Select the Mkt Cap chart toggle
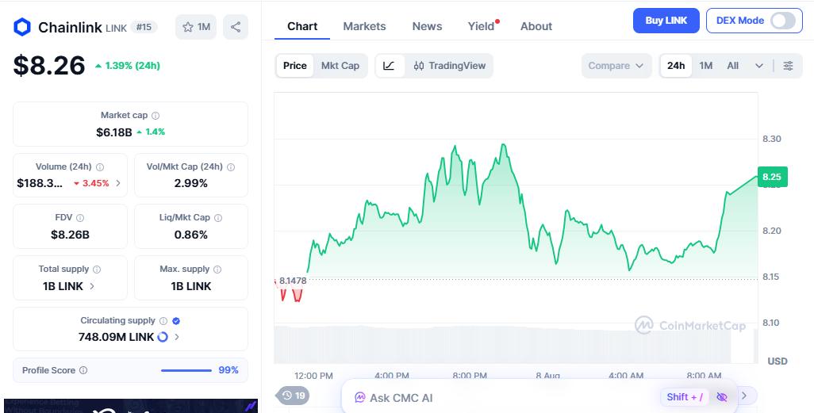Image resolution: width=814 pixels, height=413 pixels. click(340, 66)
